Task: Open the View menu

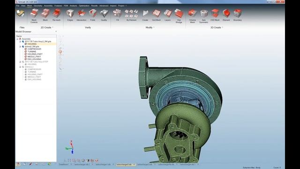Action: [23, 6]
